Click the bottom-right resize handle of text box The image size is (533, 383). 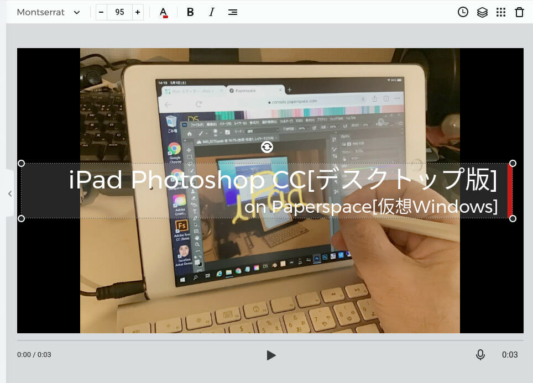pyautogui.click(x=513, y=218)
